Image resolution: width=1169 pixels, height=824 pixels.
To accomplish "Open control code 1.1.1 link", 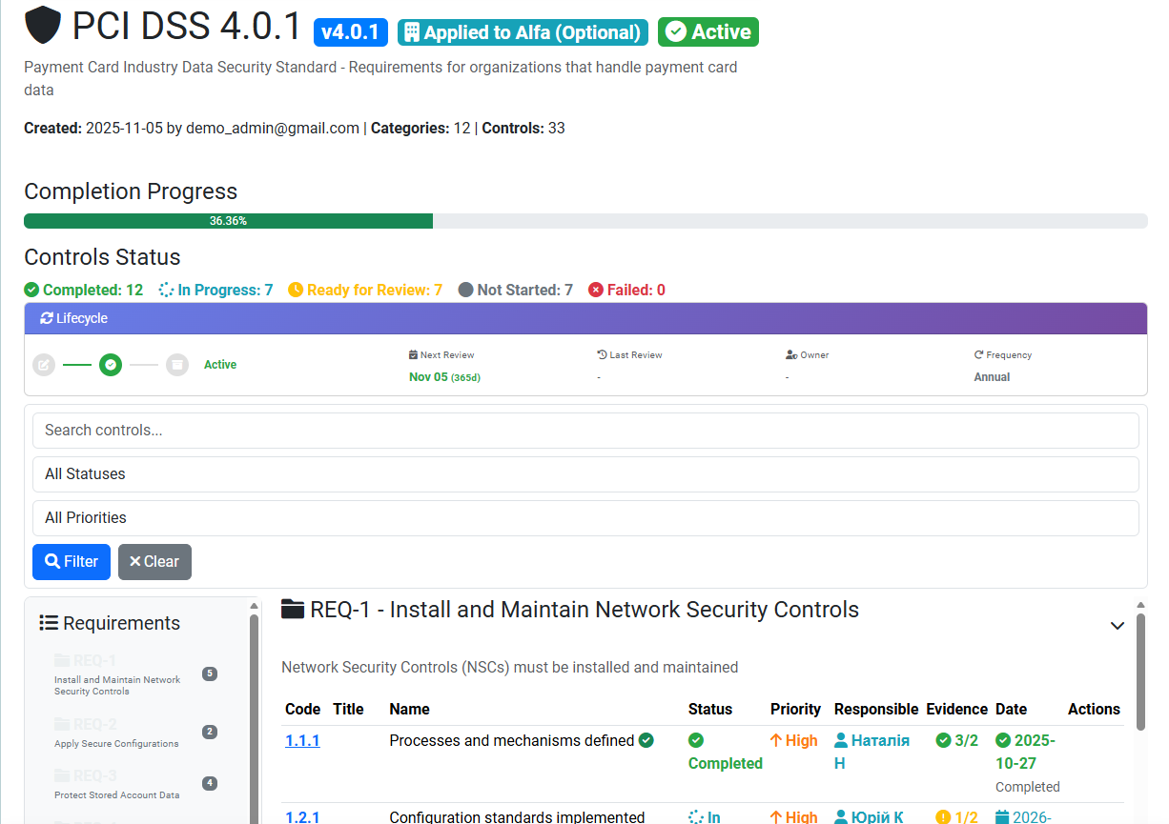I will pyautogui.click(x=302, y=740).
